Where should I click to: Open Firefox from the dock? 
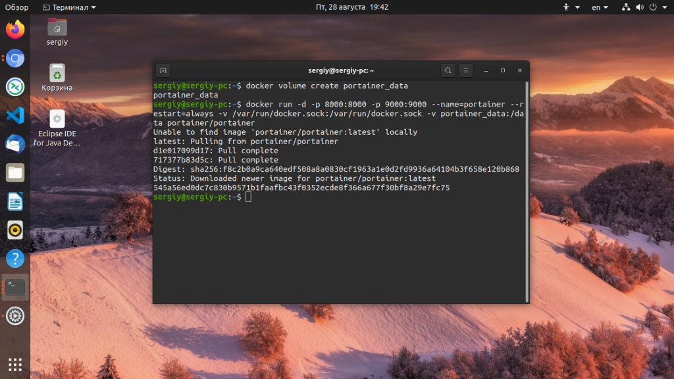[15, 29]
